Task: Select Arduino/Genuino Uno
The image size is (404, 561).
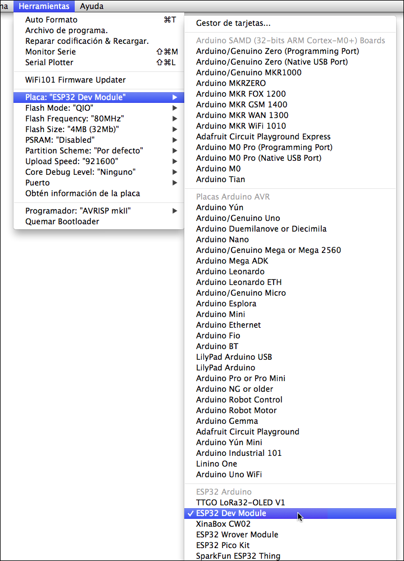Action: [x=290, y=218]
